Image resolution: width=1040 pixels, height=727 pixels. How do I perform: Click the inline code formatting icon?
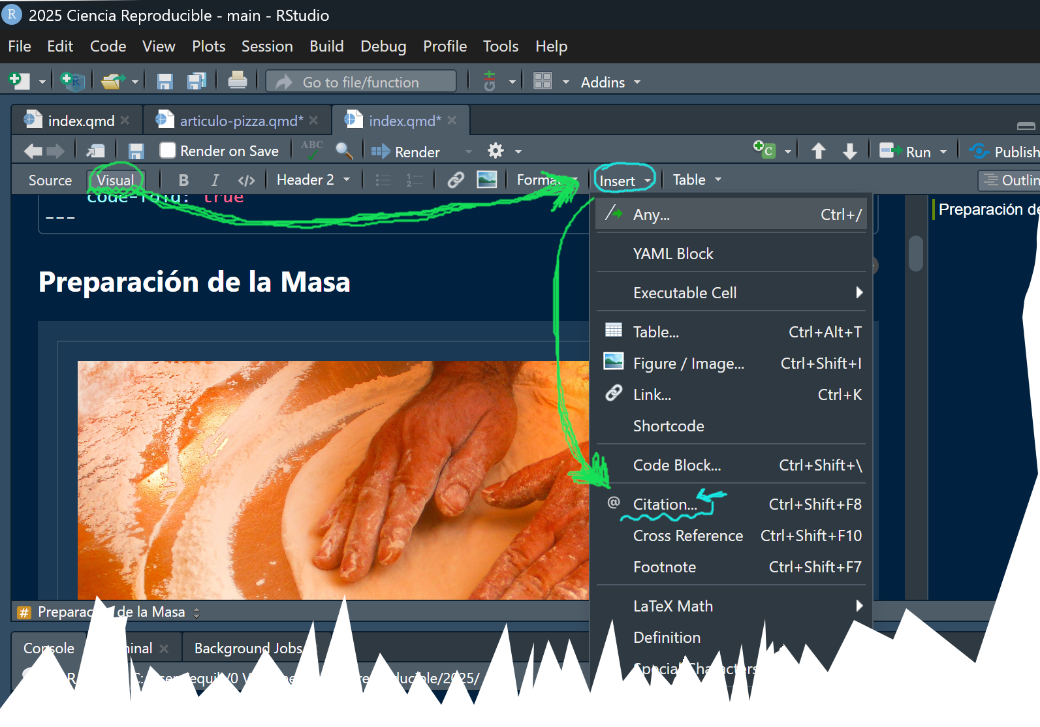[246, 180]
